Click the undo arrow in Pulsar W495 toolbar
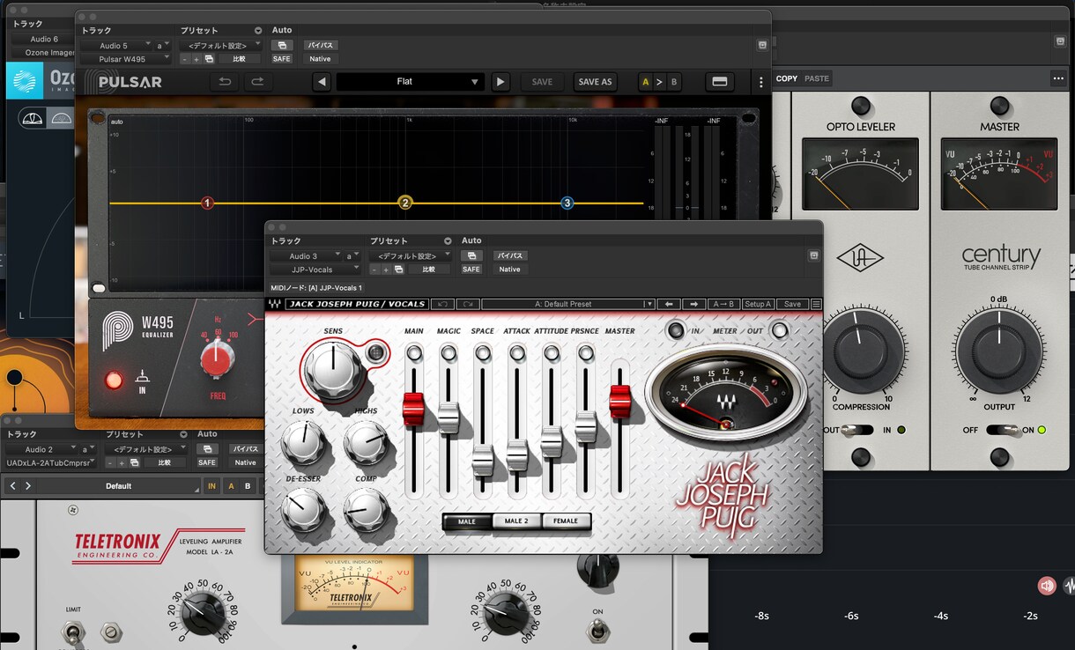This screenshot has height=650, width=1075. 225,82
